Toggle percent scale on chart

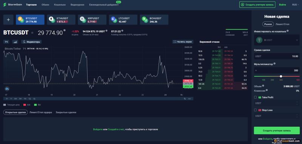pos(185,99)
